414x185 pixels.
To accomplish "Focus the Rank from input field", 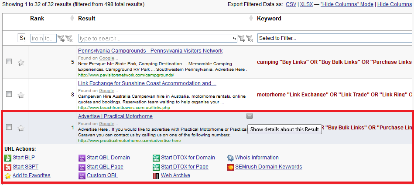I will [x=37, y=38].
